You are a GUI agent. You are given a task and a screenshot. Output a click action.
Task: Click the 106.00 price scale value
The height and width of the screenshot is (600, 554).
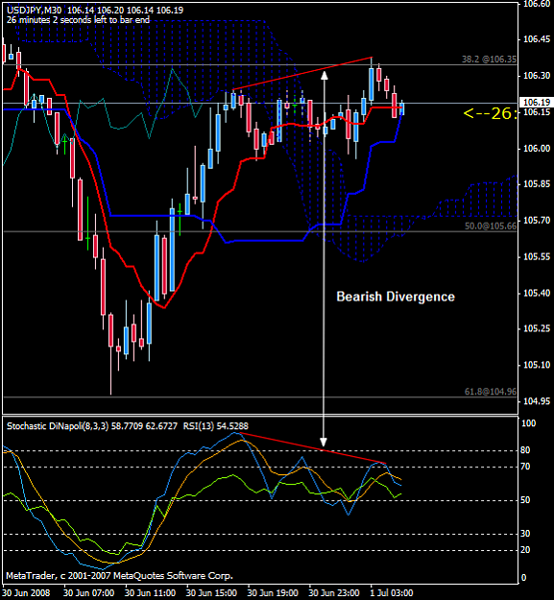537,149
